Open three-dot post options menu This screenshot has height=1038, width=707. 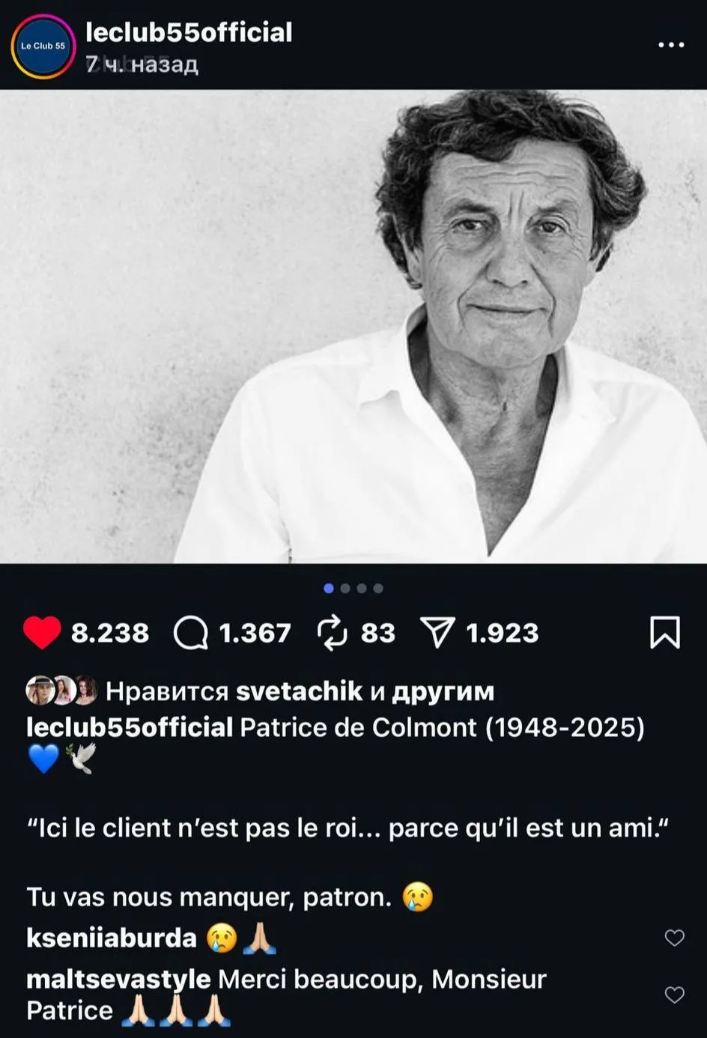point(671,45)
